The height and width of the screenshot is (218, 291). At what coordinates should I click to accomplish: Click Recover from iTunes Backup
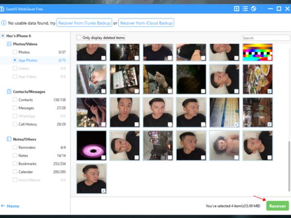pyautogui.click(x=83, y=23)
